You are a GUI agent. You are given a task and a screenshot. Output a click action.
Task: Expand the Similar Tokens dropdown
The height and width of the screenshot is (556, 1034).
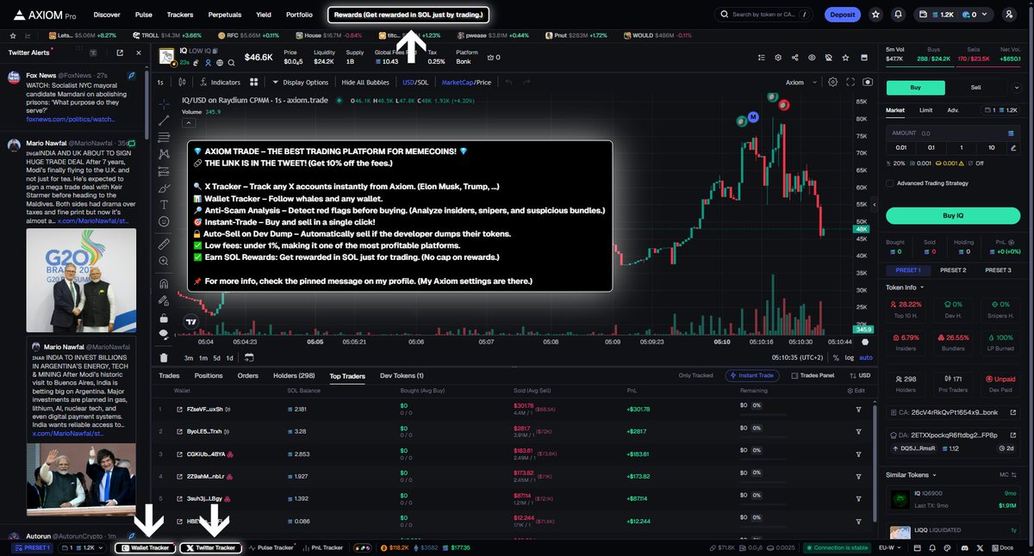pos(911,474)
